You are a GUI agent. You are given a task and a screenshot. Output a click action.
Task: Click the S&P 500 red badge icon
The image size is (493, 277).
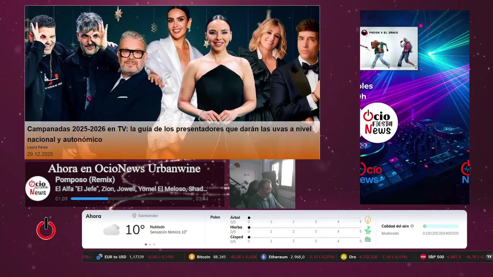[x=423, y=257]
